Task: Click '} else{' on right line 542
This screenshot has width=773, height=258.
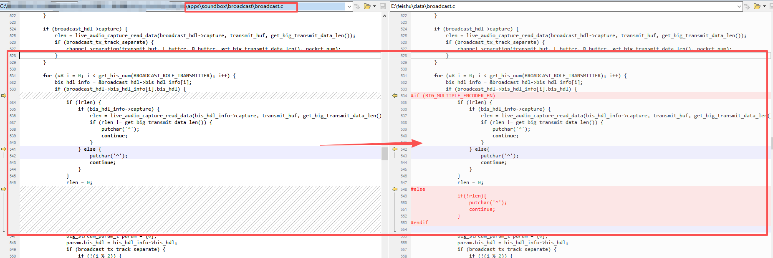Action: click(x=479, y=149)
